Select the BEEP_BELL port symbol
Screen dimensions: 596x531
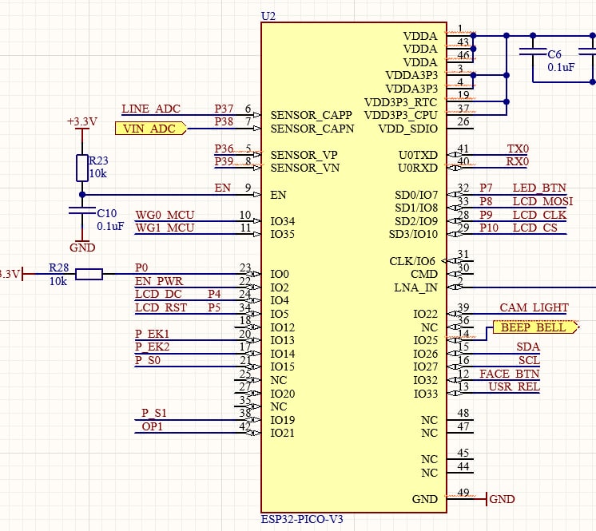click(535, 327)
